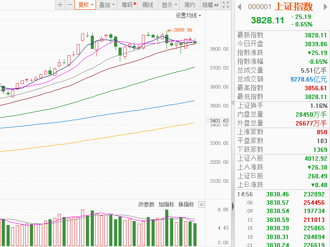Go to previous stock with left arrow
This screenshot has height=247, width=330.
pyautogui.click(x=239, y=7)
